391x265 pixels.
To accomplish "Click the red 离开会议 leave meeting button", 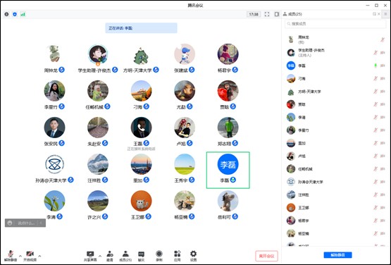I will click(266, 256).
